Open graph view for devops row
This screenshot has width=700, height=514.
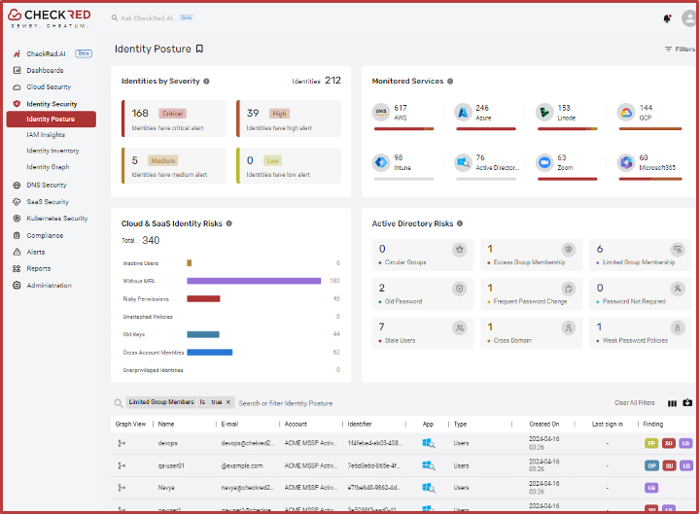pyautogui.click(x=122, y=443)
